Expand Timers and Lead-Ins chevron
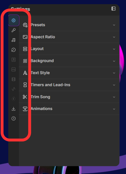This screenshot has height=174, width=126. (114, 85)
